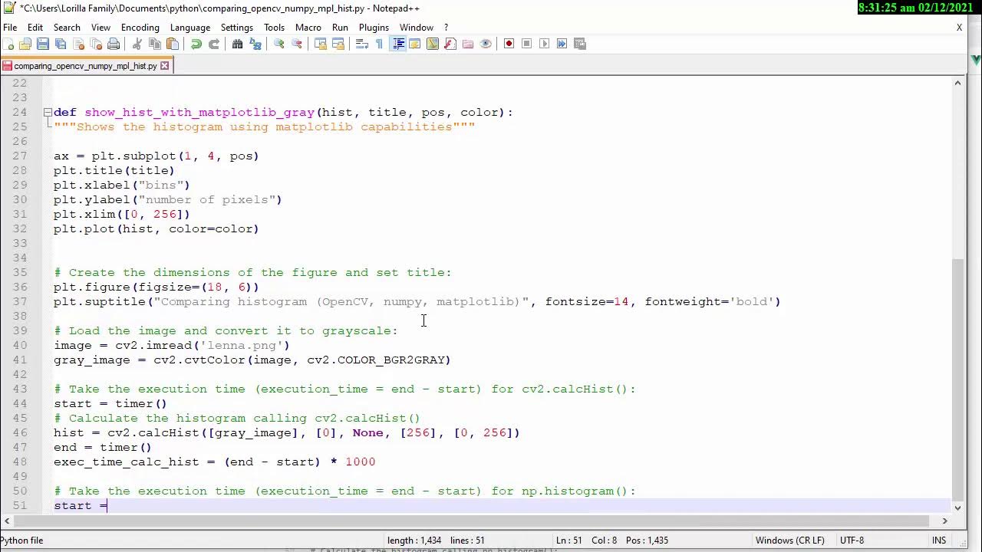The width and height of the screenshot is (982, 552).
Task: Open the Function List icon
Action: click(x=450, y=44)
